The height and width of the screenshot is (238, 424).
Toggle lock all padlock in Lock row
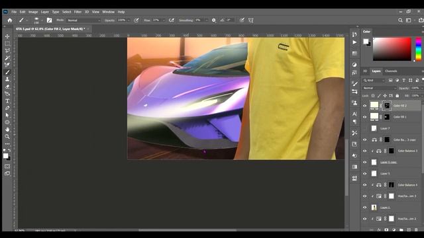tap(397, 96)
